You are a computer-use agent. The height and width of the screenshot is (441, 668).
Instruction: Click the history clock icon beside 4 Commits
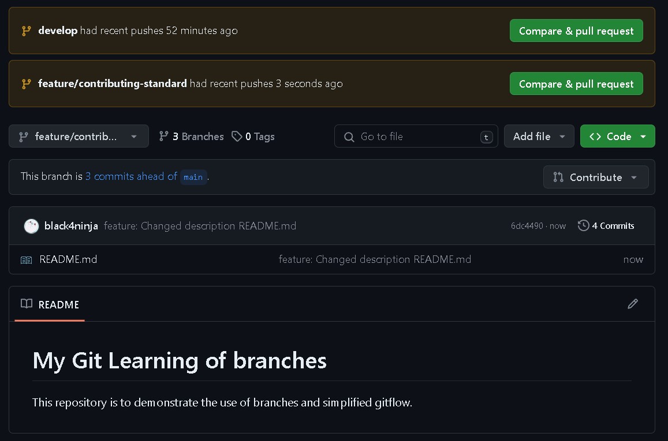(x=583, y=225)
